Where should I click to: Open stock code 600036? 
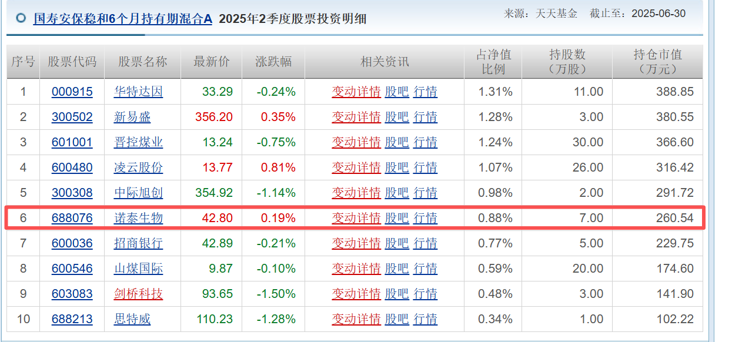click(x=72, y=243)
